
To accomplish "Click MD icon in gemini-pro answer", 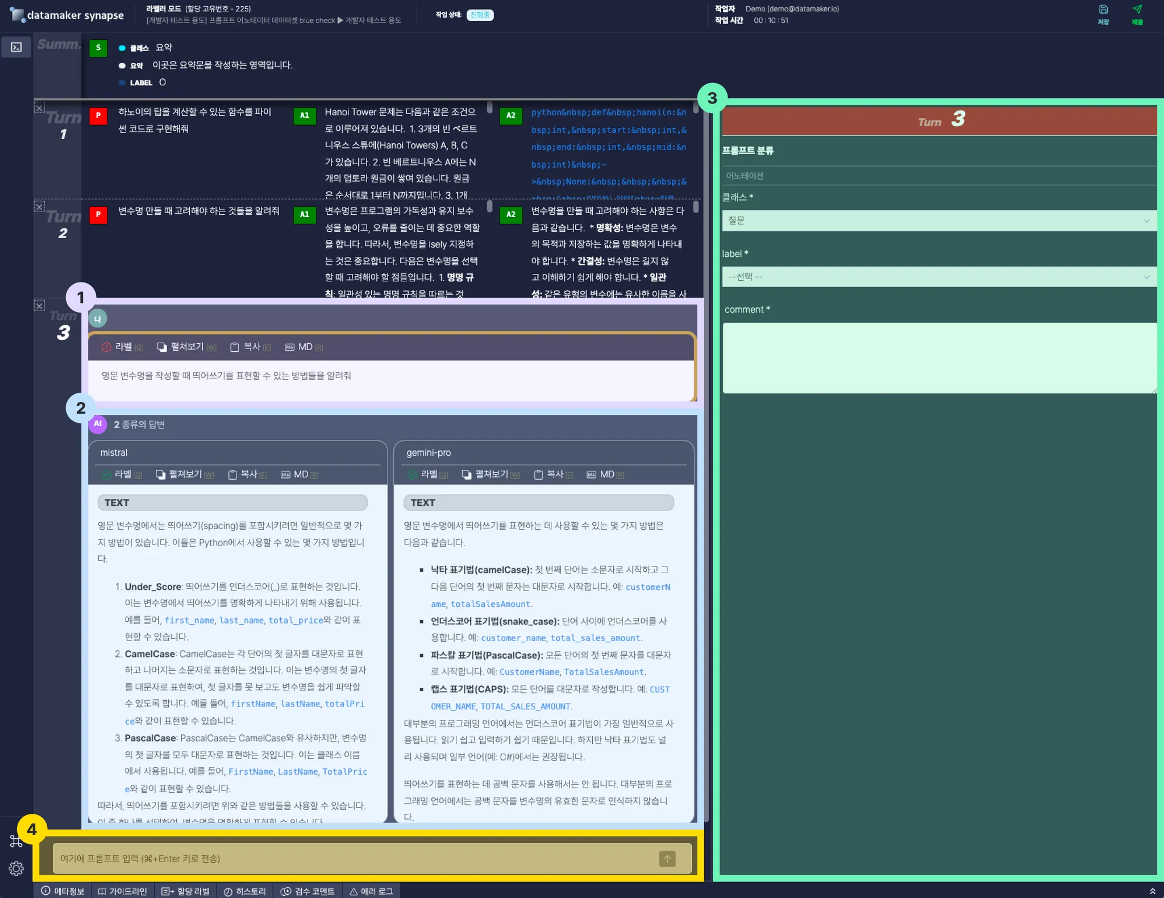I will [x=592, y=475].
